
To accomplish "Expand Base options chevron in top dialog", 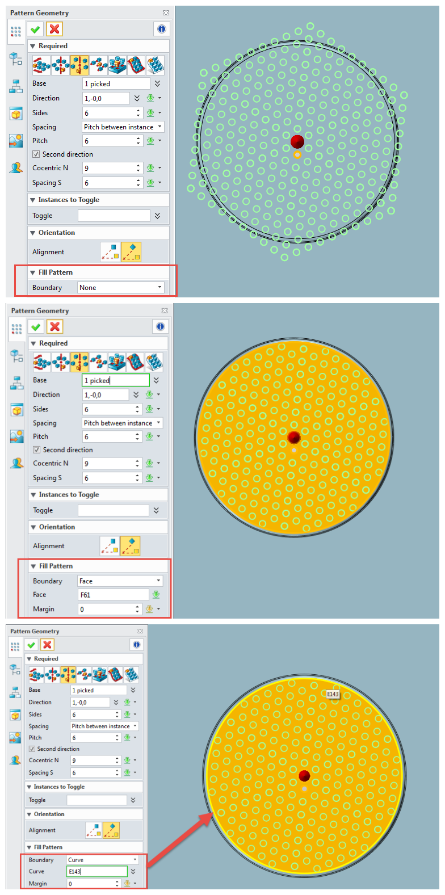I will [x=157, y=83].
